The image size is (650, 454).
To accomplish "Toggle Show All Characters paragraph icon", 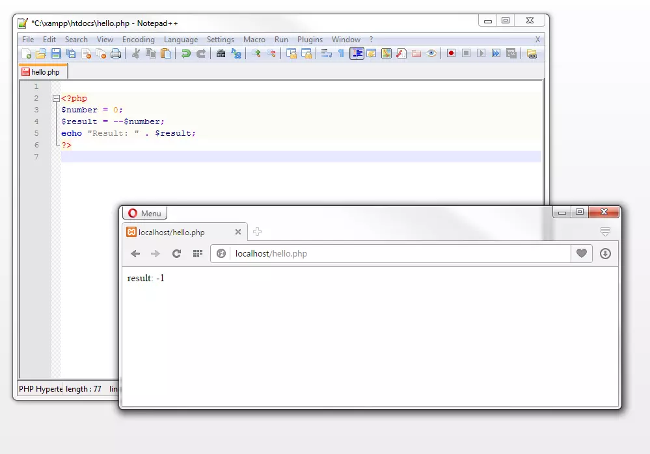I will point(341,53).
